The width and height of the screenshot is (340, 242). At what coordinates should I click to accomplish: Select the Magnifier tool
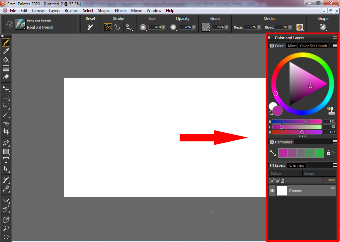coord(6,228)
